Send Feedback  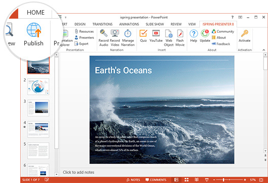221,44
